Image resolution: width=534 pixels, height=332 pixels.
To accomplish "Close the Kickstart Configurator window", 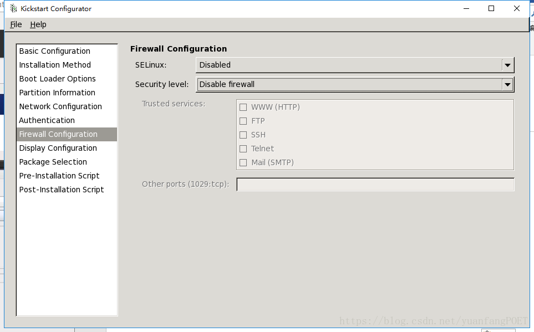I will pyautogui.click(x=517, y=8).
